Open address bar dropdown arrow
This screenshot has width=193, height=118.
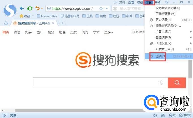coord(107,8)
